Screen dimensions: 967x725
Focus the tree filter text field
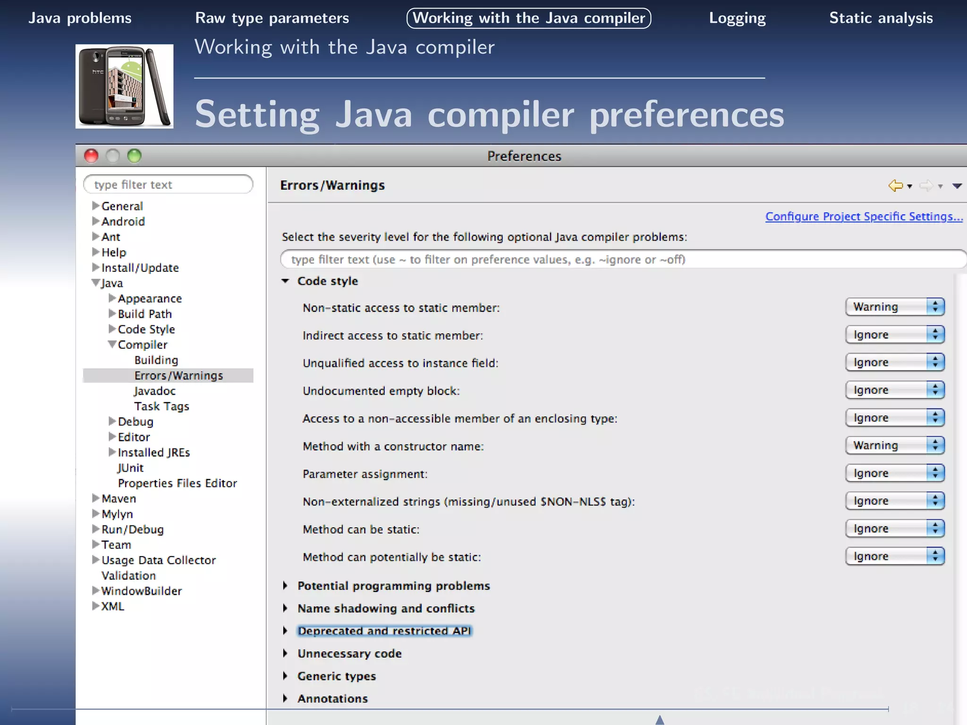168,184
